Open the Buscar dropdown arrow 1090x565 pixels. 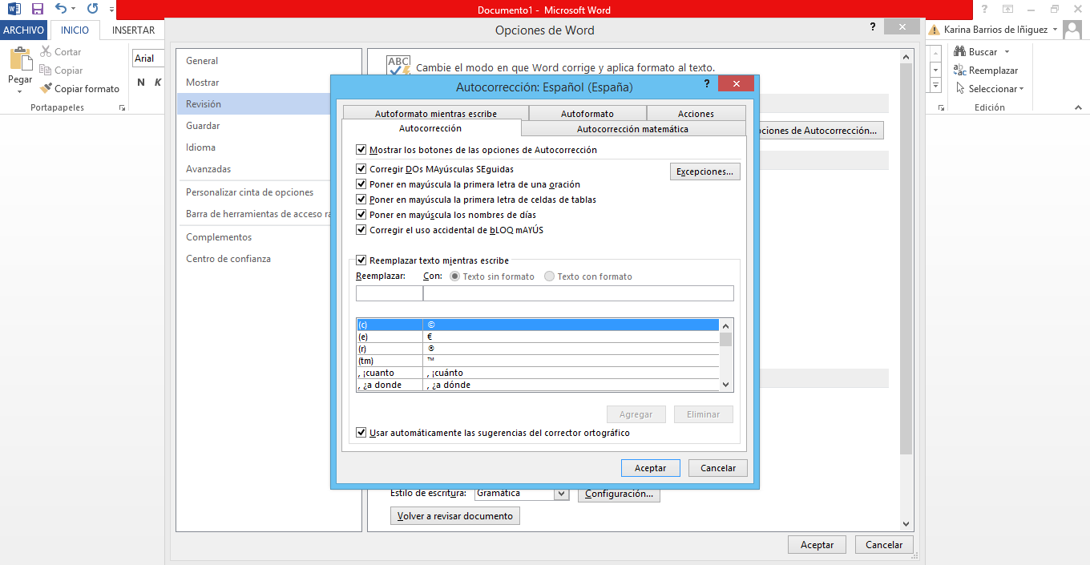(x=1007, y=52)
